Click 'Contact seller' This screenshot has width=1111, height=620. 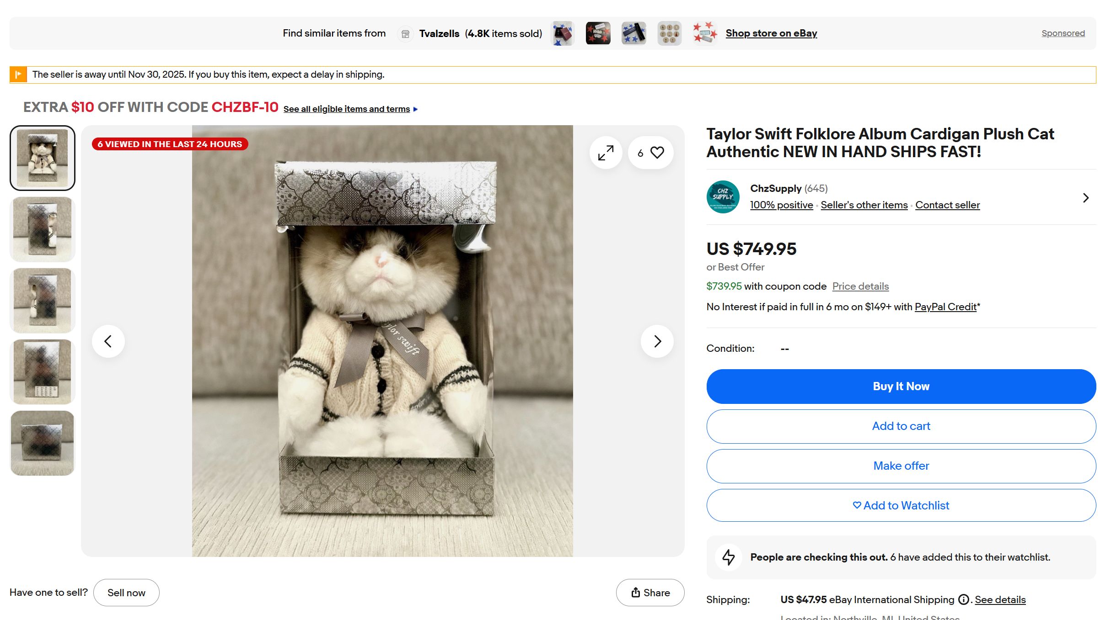(947, 205)
